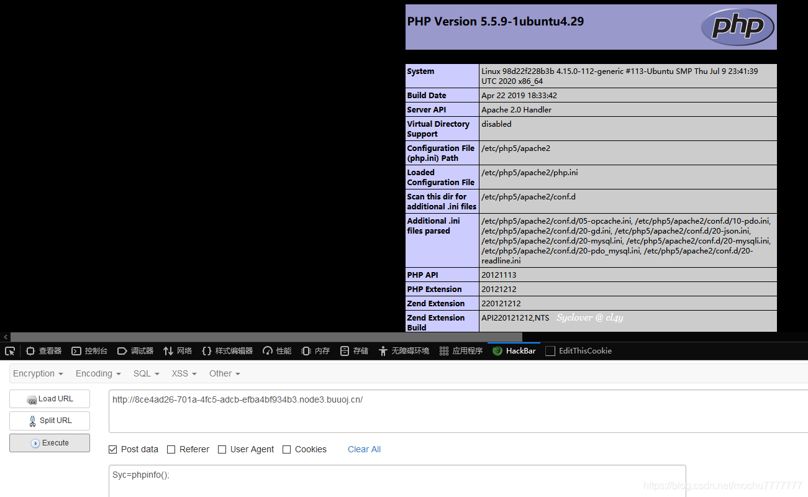Select the Additional .ini files parsed label

point(434,226)
